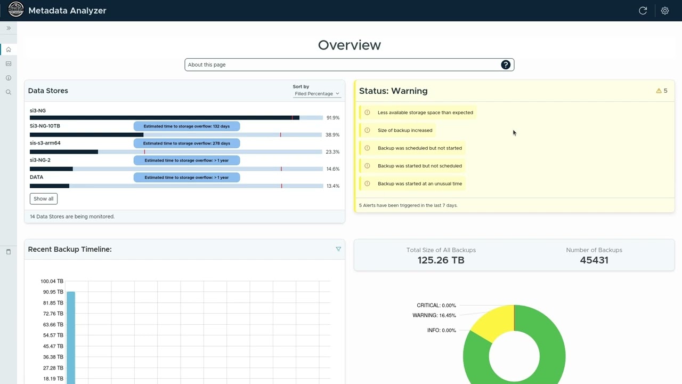Click the si3-NG-2 overflow > 1 year badge
Viewport: 682px width, 384px height.
(x=186, y=161)
